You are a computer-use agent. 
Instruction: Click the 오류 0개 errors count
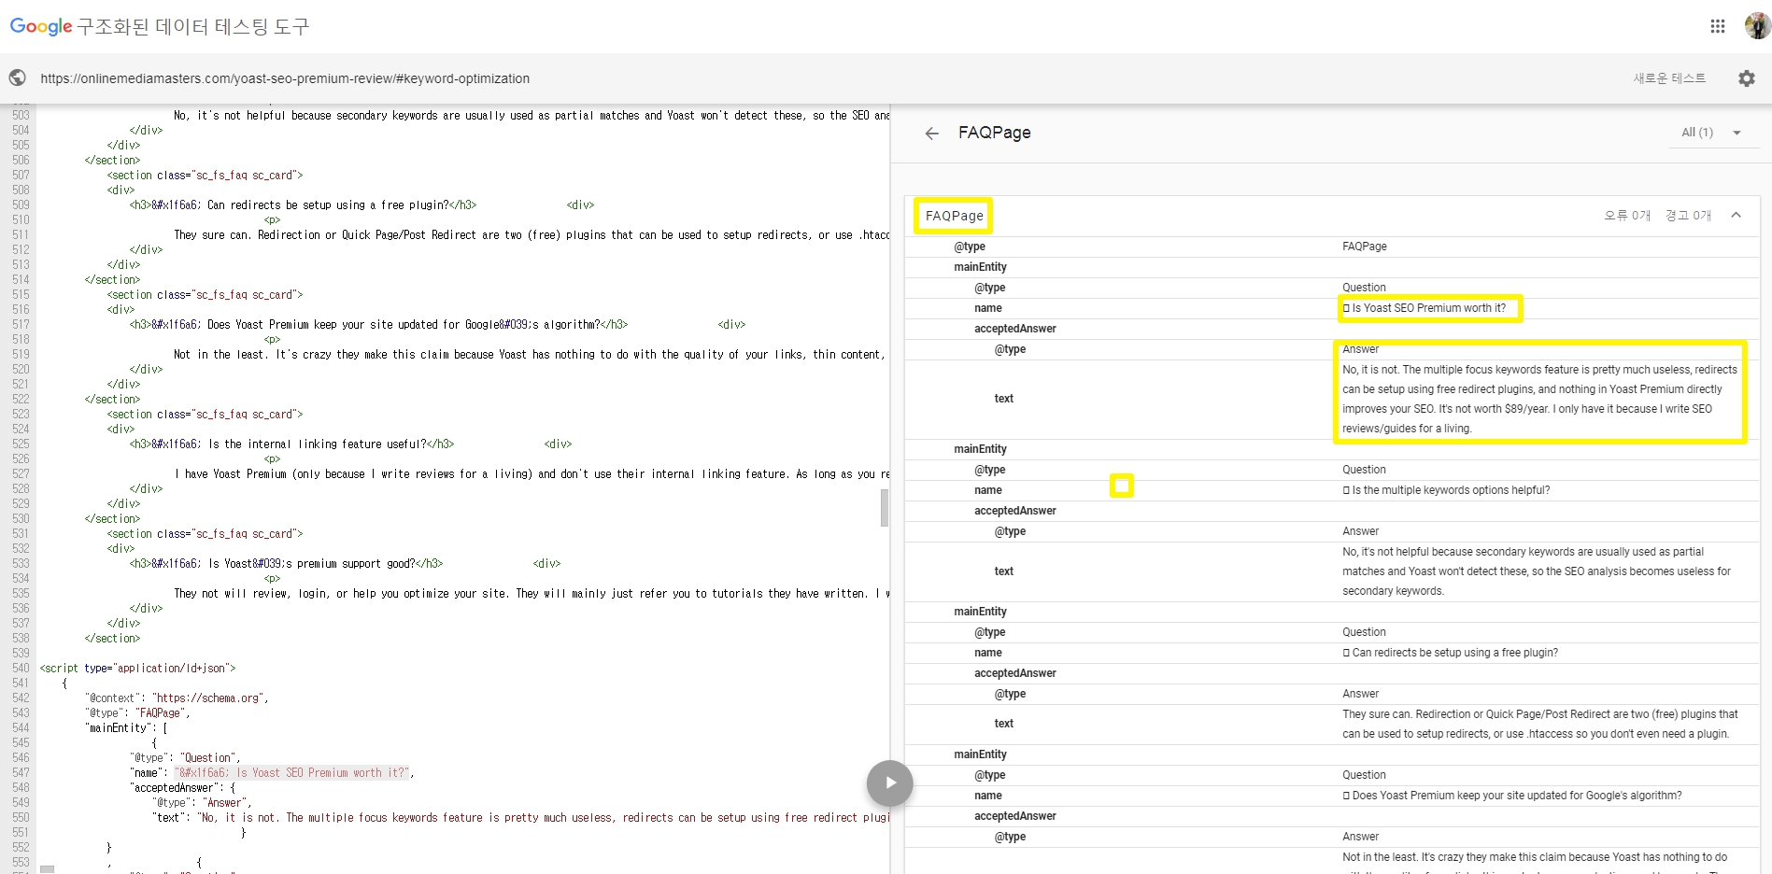point(1627,216)
